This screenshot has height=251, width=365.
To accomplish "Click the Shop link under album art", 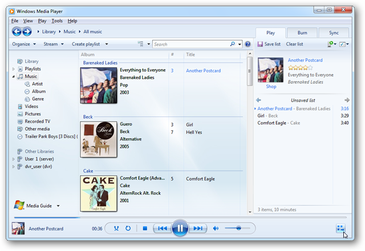I will tap(271, 87).
